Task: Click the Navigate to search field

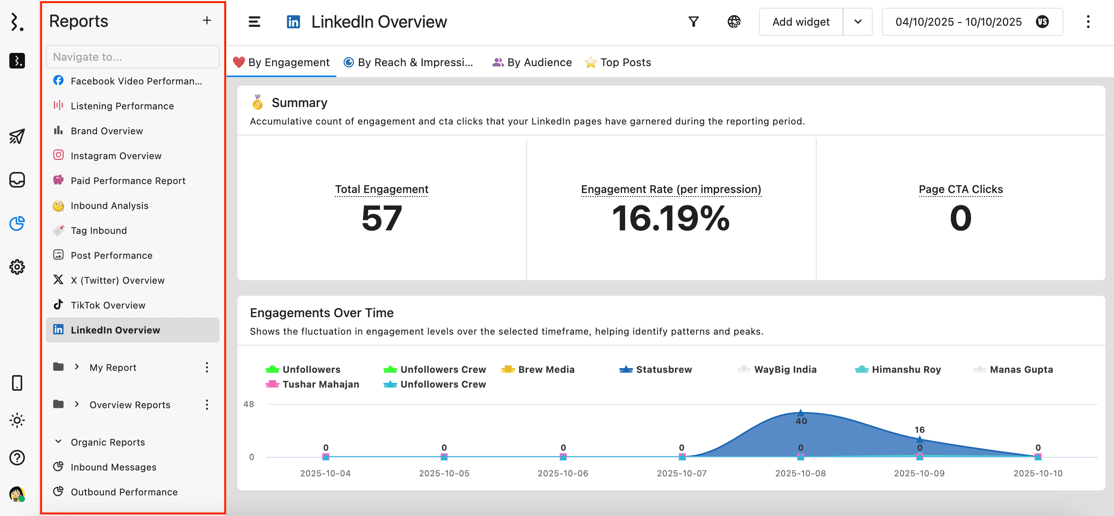Action: 132,57
